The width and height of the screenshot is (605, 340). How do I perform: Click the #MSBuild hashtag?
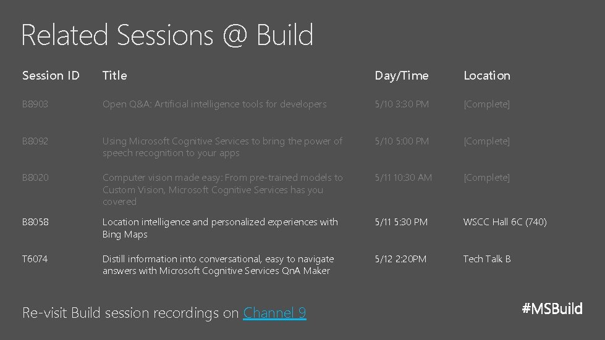[552, 309]
